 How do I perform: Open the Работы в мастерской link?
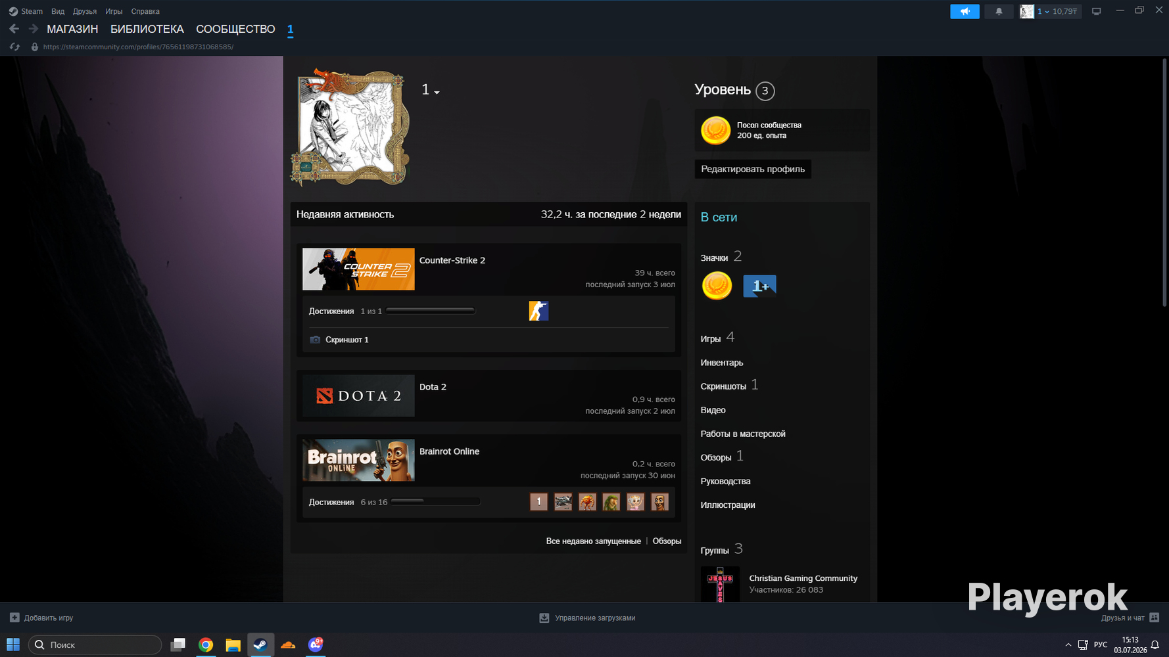743,434
